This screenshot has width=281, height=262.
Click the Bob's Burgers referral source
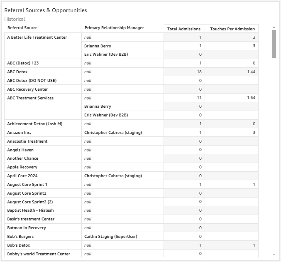[x=20, y=236]
